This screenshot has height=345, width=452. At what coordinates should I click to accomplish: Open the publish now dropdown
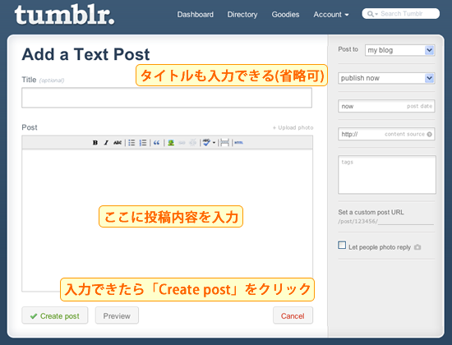click(386, 78)
